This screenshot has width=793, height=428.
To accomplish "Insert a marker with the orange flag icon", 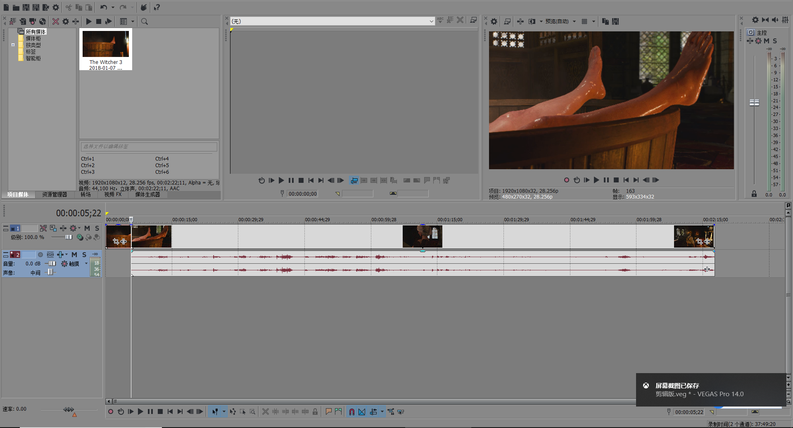I will (x=328, y=411).
